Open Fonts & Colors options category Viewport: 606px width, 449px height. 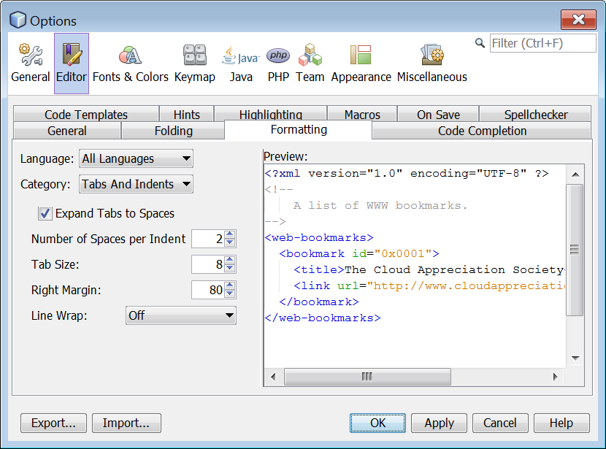pyautogui.click(x=130, y=64)
